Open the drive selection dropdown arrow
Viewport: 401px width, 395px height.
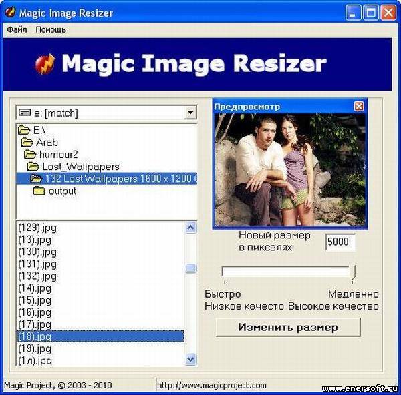pyautogui.click(x=190, y=113)
